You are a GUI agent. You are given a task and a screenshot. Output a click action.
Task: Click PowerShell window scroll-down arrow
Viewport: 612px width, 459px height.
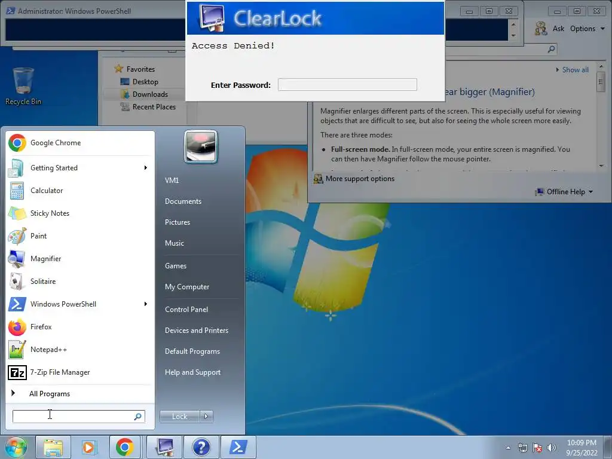pos(513,35)
